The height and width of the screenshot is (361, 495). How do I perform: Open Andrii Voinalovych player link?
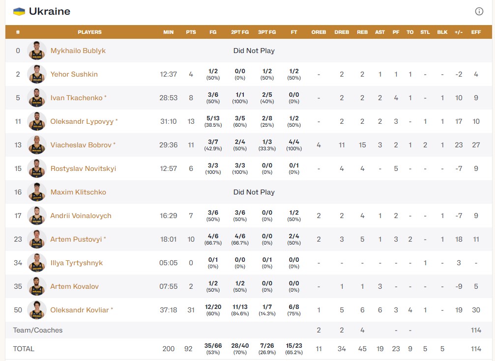pyautogui.click(x=81, y=216)
